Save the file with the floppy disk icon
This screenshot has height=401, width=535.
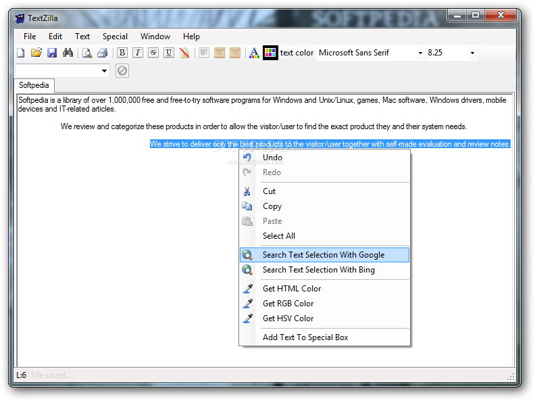[52, 53]
